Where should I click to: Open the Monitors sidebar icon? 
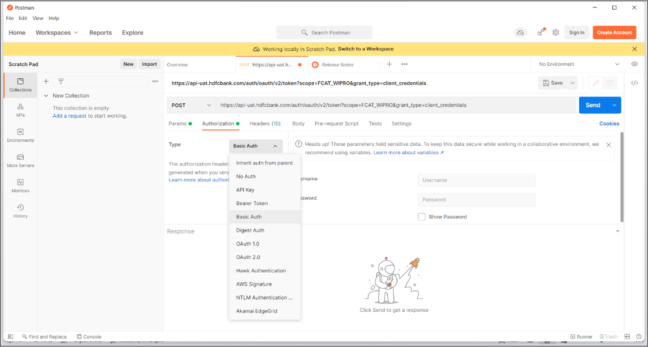pos(20,185)
